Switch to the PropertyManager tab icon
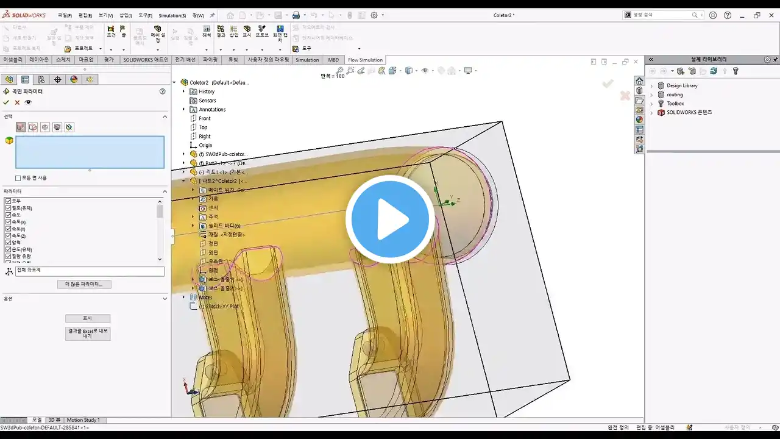 pyautogui.click(x=25, y=79)
